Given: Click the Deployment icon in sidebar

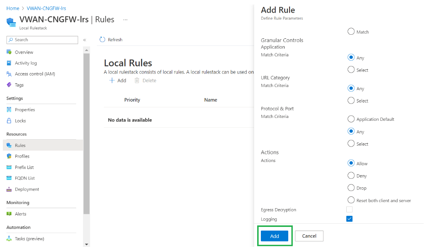Looking at the screenshot, I should (x=9, y=189).
